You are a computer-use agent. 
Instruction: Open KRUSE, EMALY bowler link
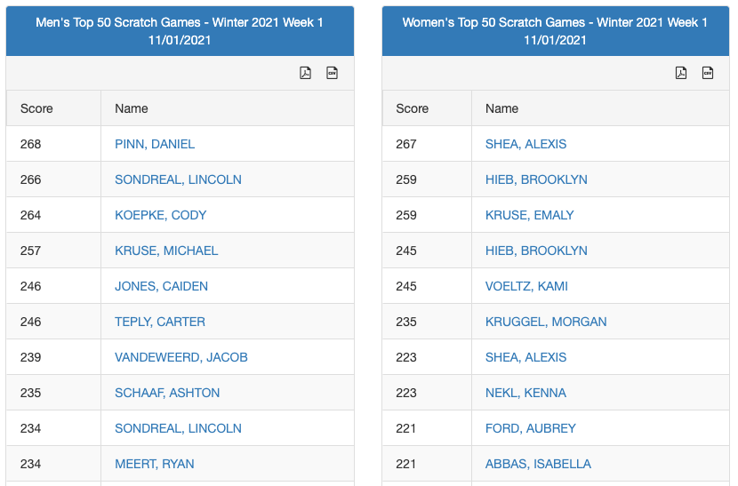(x=529, y=215)
